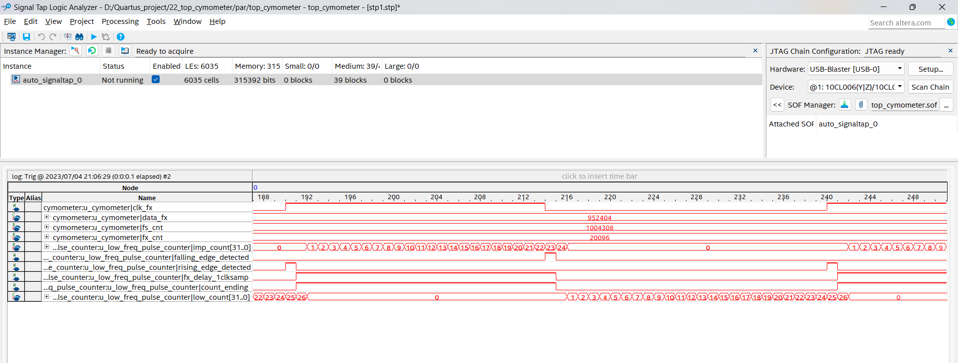Click the Setup... button
The height and width of the screenshot is (363, 958).
pyautogui.click(x=931, y=69)
